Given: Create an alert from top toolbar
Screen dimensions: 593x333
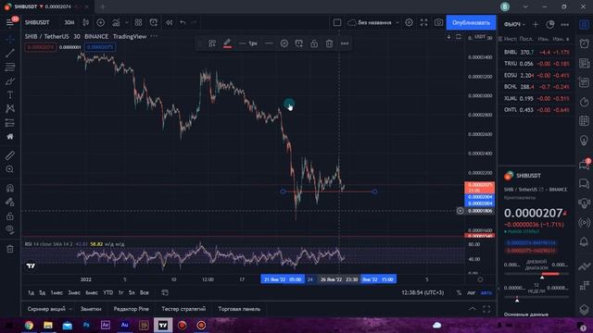Looking at the screenshot, I should [x=154, y=22].
